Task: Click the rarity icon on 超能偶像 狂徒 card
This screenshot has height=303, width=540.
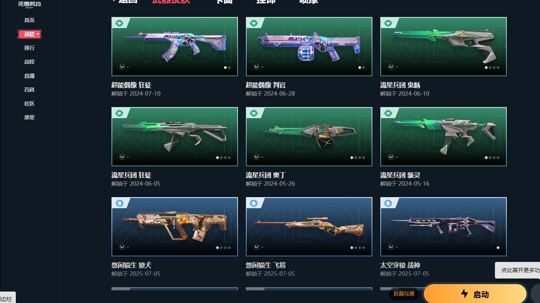Action: (x=119, y=23)
